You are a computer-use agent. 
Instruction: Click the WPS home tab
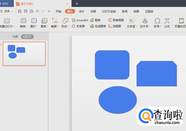coord(6,4)
